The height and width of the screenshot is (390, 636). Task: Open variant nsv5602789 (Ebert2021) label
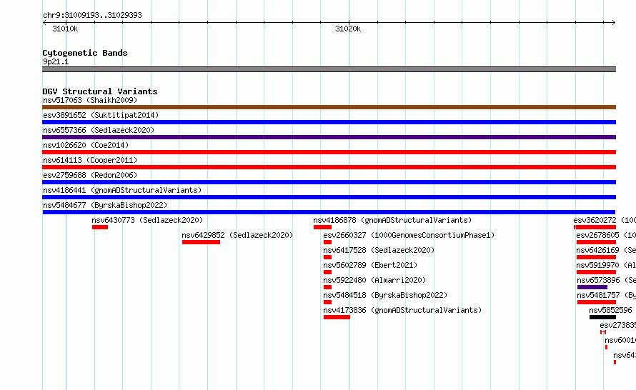[x=370, y=265]
